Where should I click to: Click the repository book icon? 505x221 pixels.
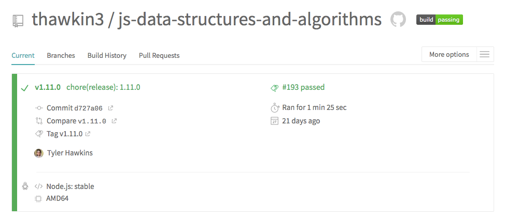coord(18,20)
